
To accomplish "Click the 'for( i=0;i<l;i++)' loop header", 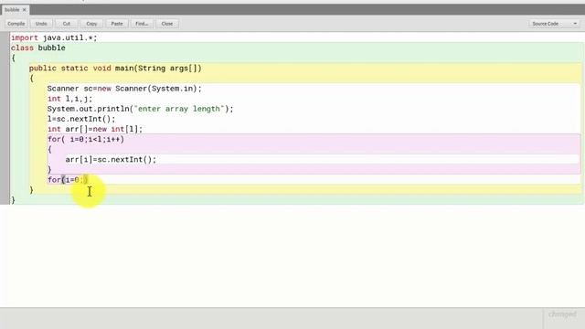I will click(86, 139).
